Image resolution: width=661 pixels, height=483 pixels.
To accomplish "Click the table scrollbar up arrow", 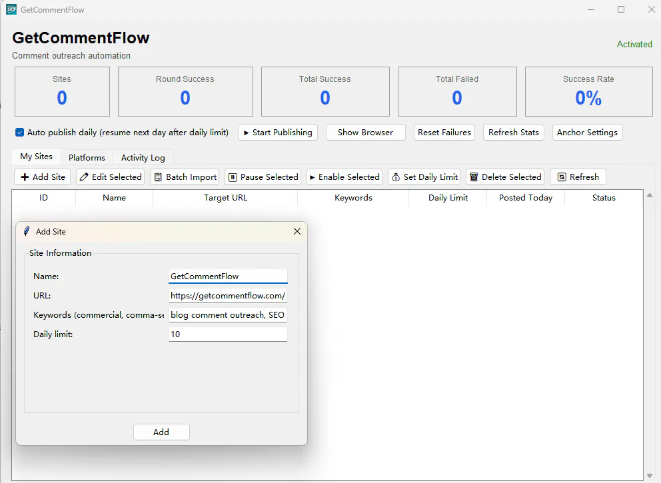I will pyautogui.click(x=650, y=195).
